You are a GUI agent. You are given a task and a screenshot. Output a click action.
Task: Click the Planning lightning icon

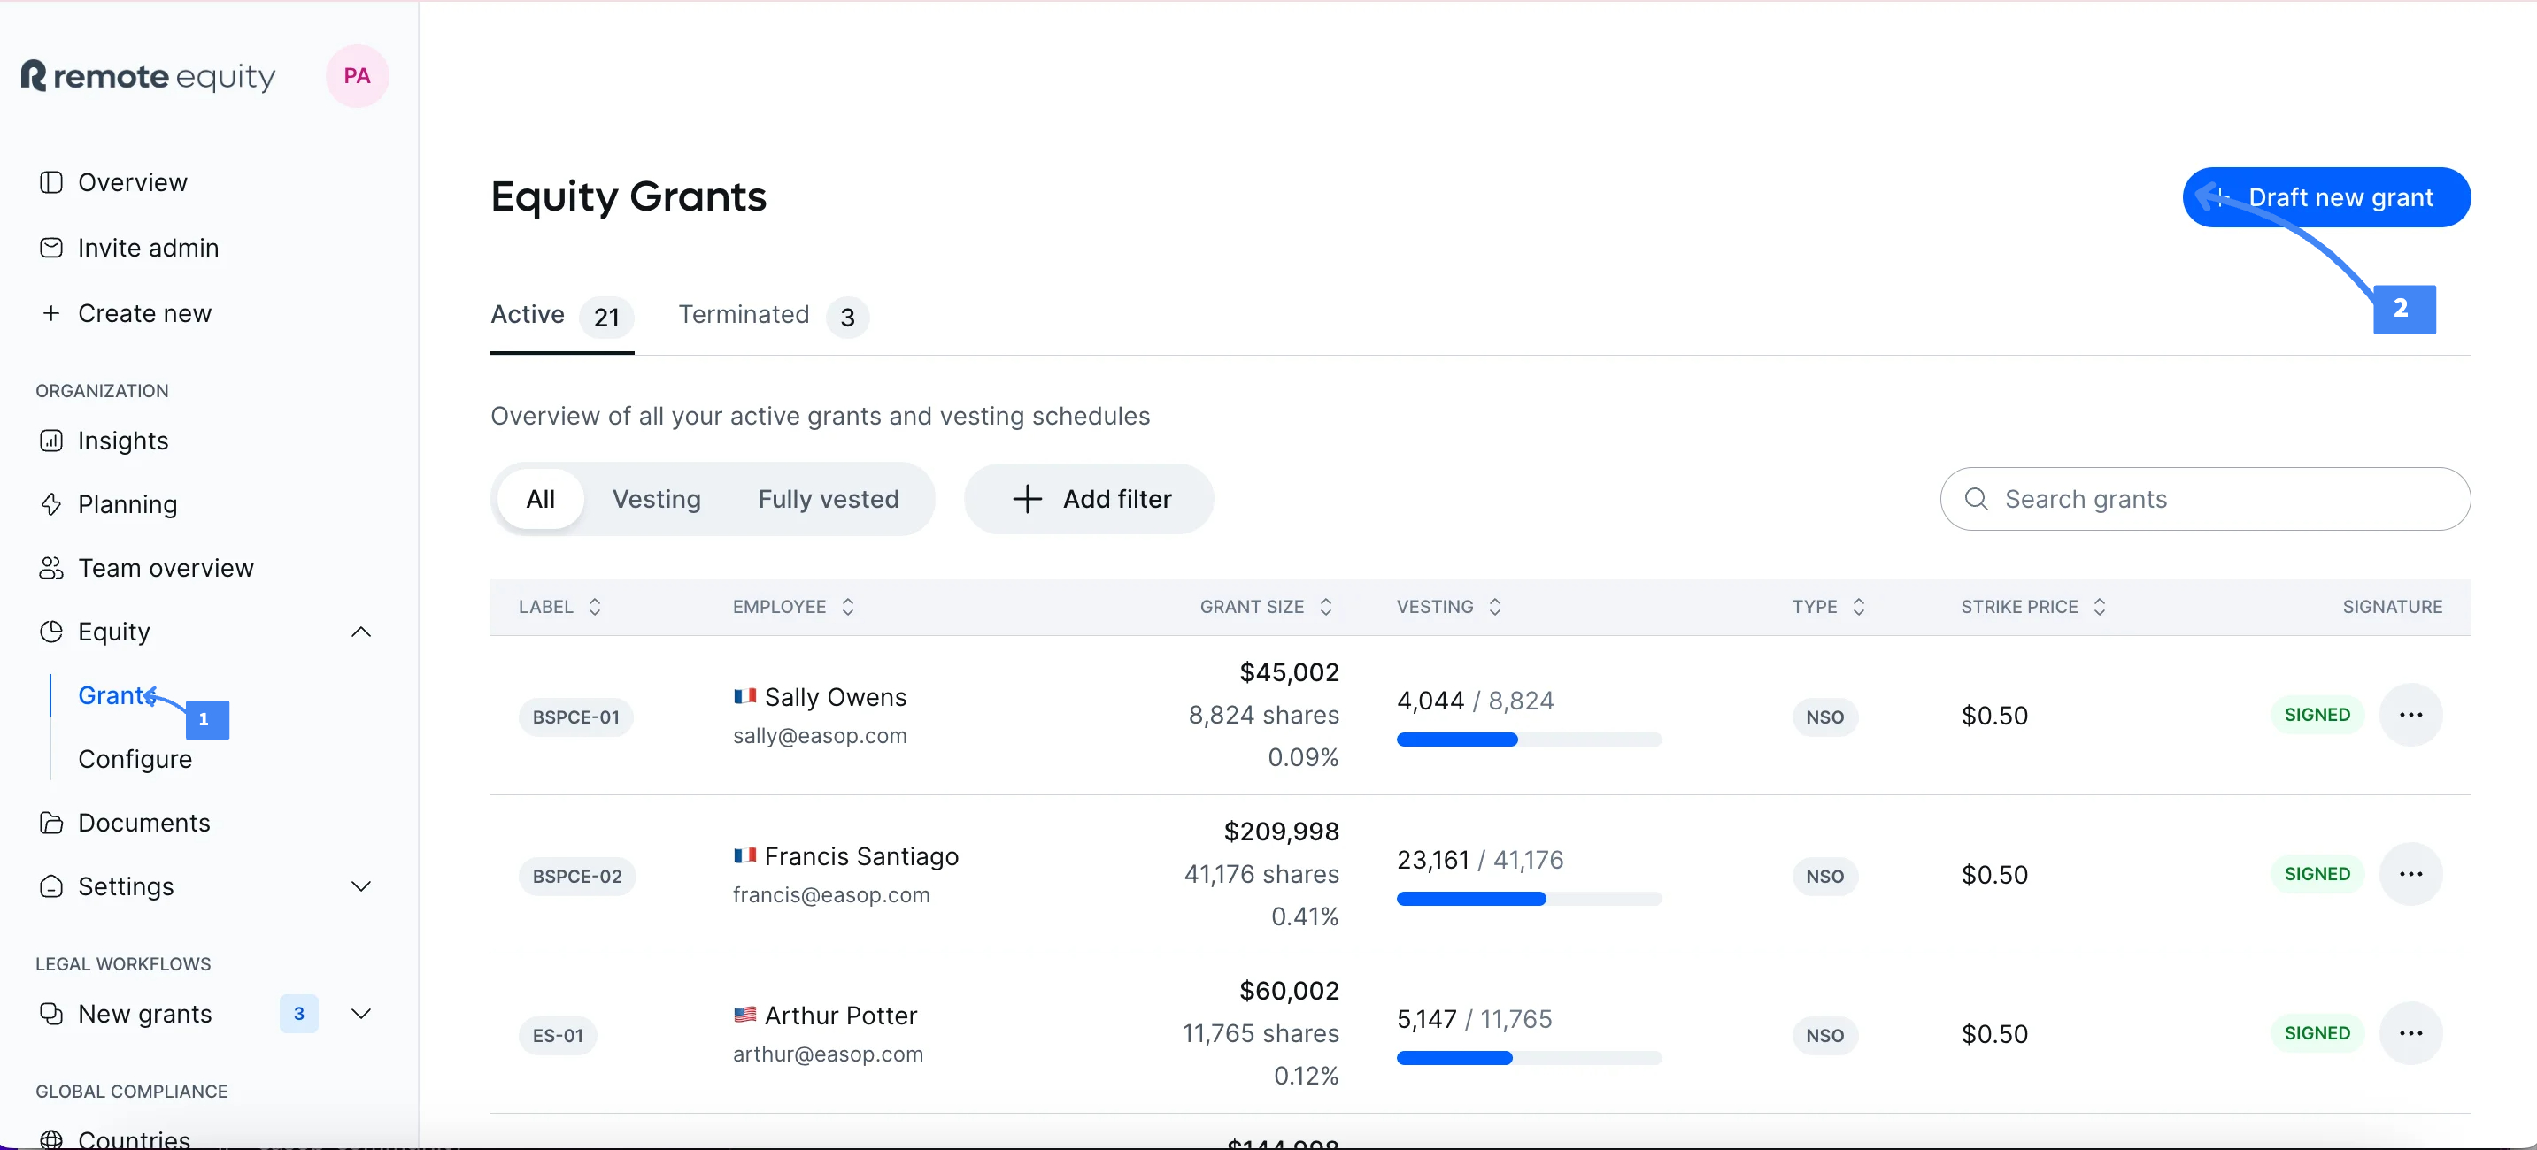coord(51,505)
